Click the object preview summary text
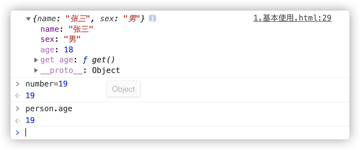Screen dimensions: 360x150 [x=89, y=19]
